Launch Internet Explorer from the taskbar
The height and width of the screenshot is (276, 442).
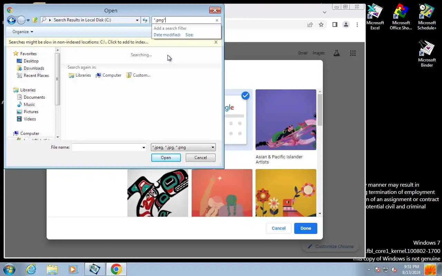(31, 269)
